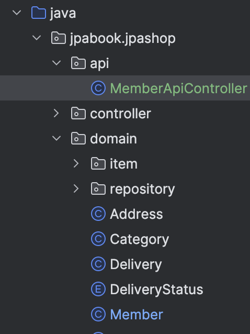250x334 pixels.
Task: Click the MemberApiController class icon
Action: click(x=98, y=88)
